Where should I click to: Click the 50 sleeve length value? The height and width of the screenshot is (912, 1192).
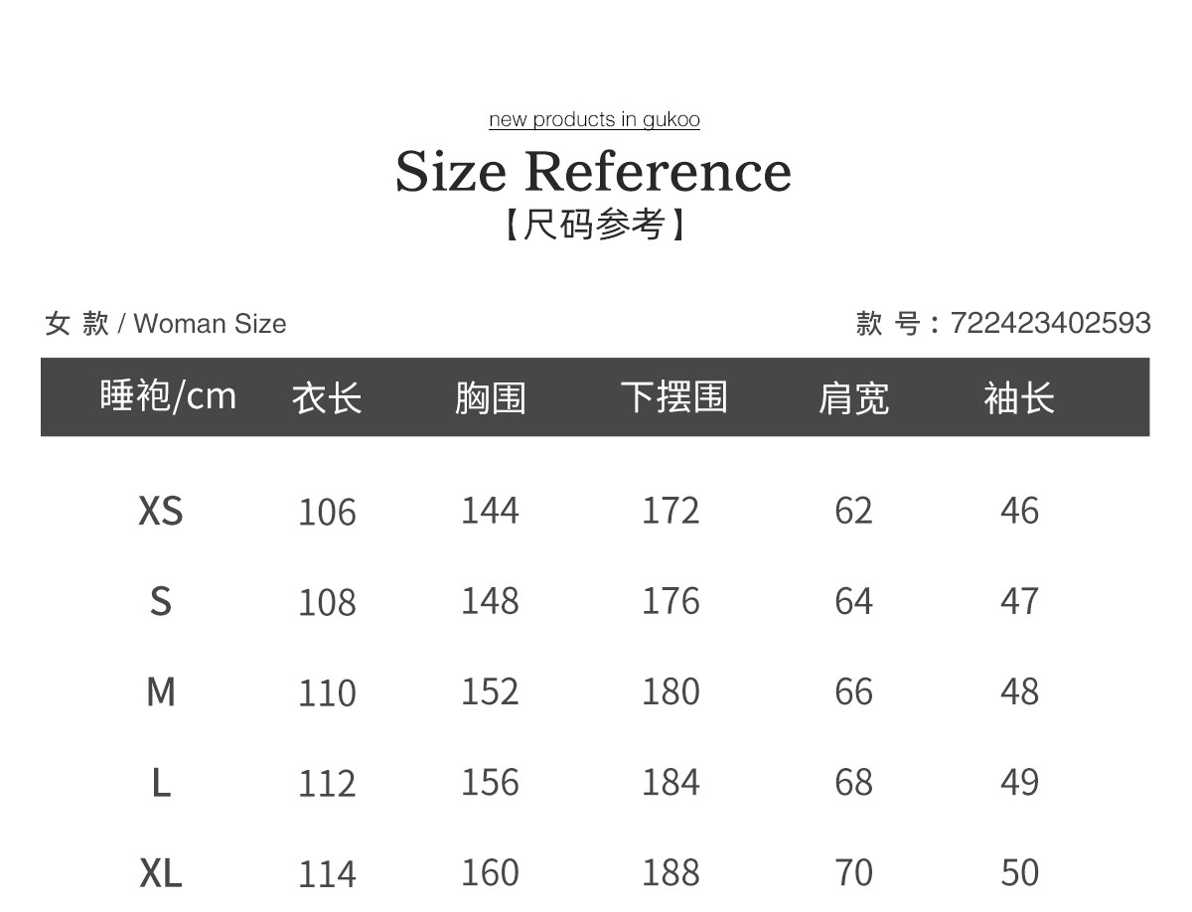tap(1019, 873)
